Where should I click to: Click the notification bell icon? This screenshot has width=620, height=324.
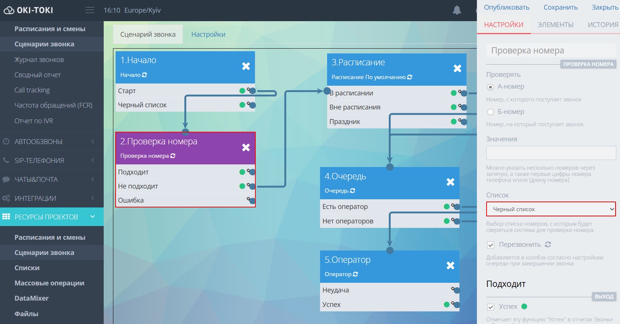pyautogui.click(x=456, y=10)
